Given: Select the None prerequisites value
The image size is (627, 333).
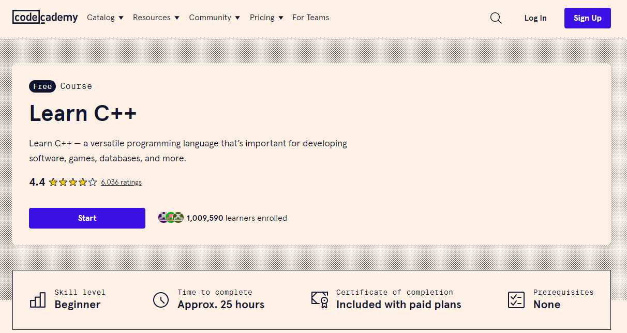Looking at the screenshot, I should pos(547,305).
